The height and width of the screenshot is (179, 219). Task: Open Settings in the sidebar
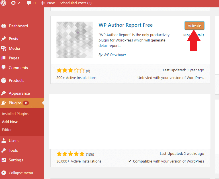16,160
